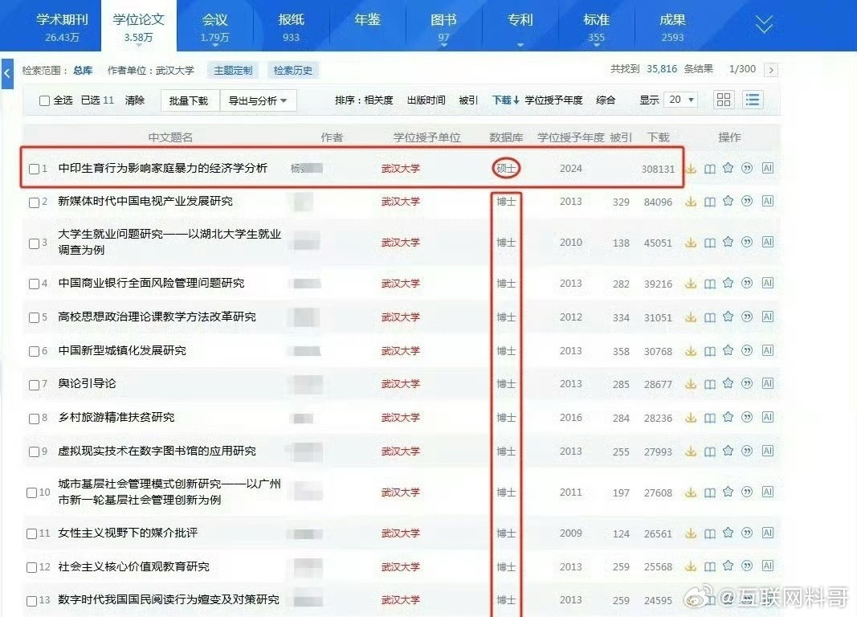The height and width of the screenshot is (617, 857).
Task: Open 武汉大学 link in 舆论引导论 row
Action: tap(401, 384)
